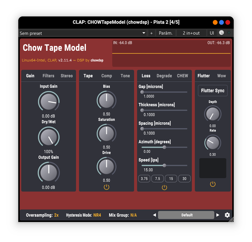Go to previous preset with left arrow
Screen dimensions: 252x242
[154, 215]
